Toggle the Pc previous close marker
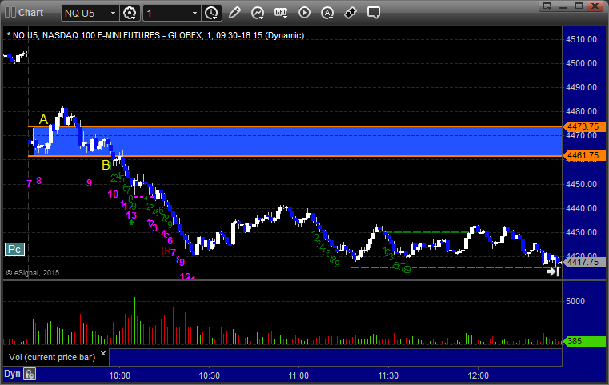609x385 pixels. coord(14,249)
